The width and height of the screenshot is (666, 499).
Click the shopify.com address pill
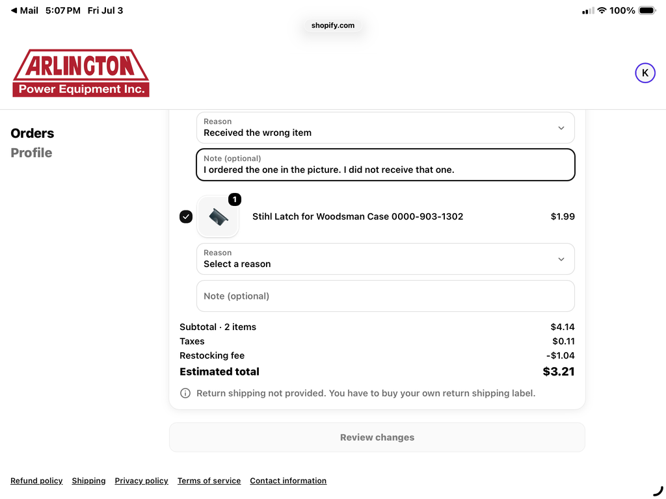coord(332,25)
